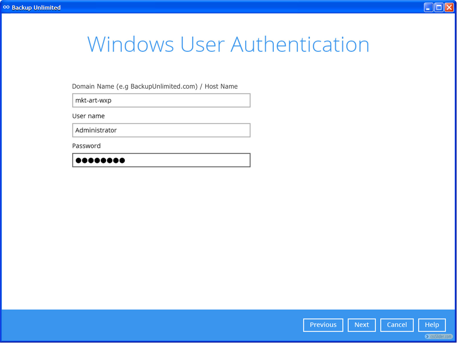
Task: Open Help for this dialog
Action: click(x=432, y=325)
